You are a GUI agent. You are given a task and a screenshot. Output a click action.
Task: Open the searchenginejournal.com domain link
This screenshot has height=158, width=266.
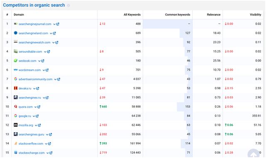point(35,24)
